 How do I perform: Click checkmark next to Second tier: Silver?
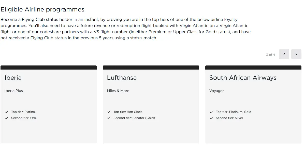[211, 118]
